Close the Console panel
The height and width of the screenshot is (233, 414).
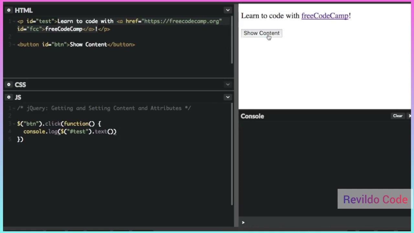[410, 116]
